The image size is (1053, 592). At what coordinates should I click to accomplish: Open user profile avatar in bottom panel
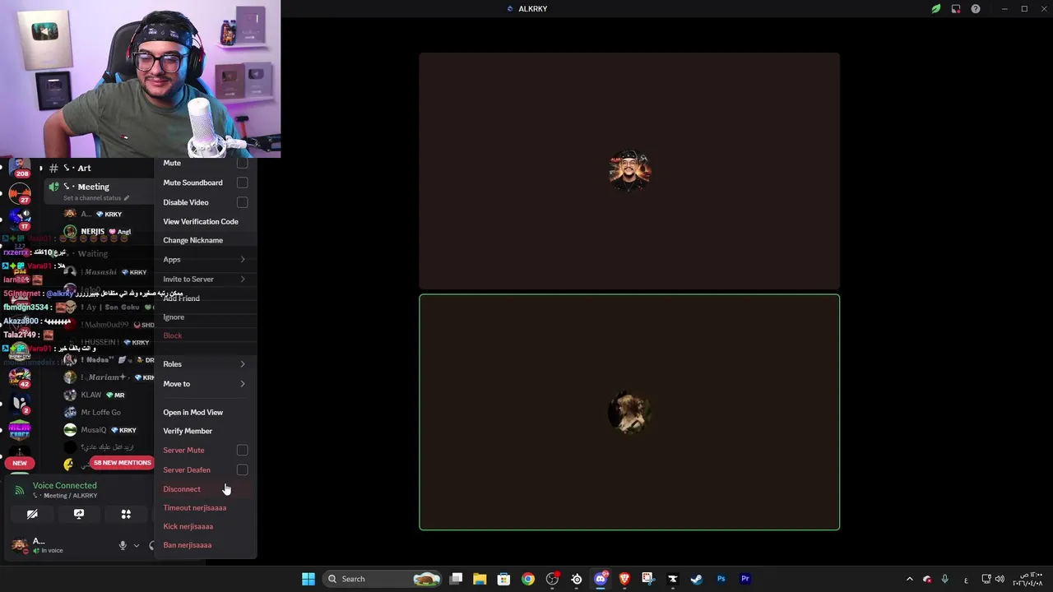pyautogui.click(x=19, y=545)
